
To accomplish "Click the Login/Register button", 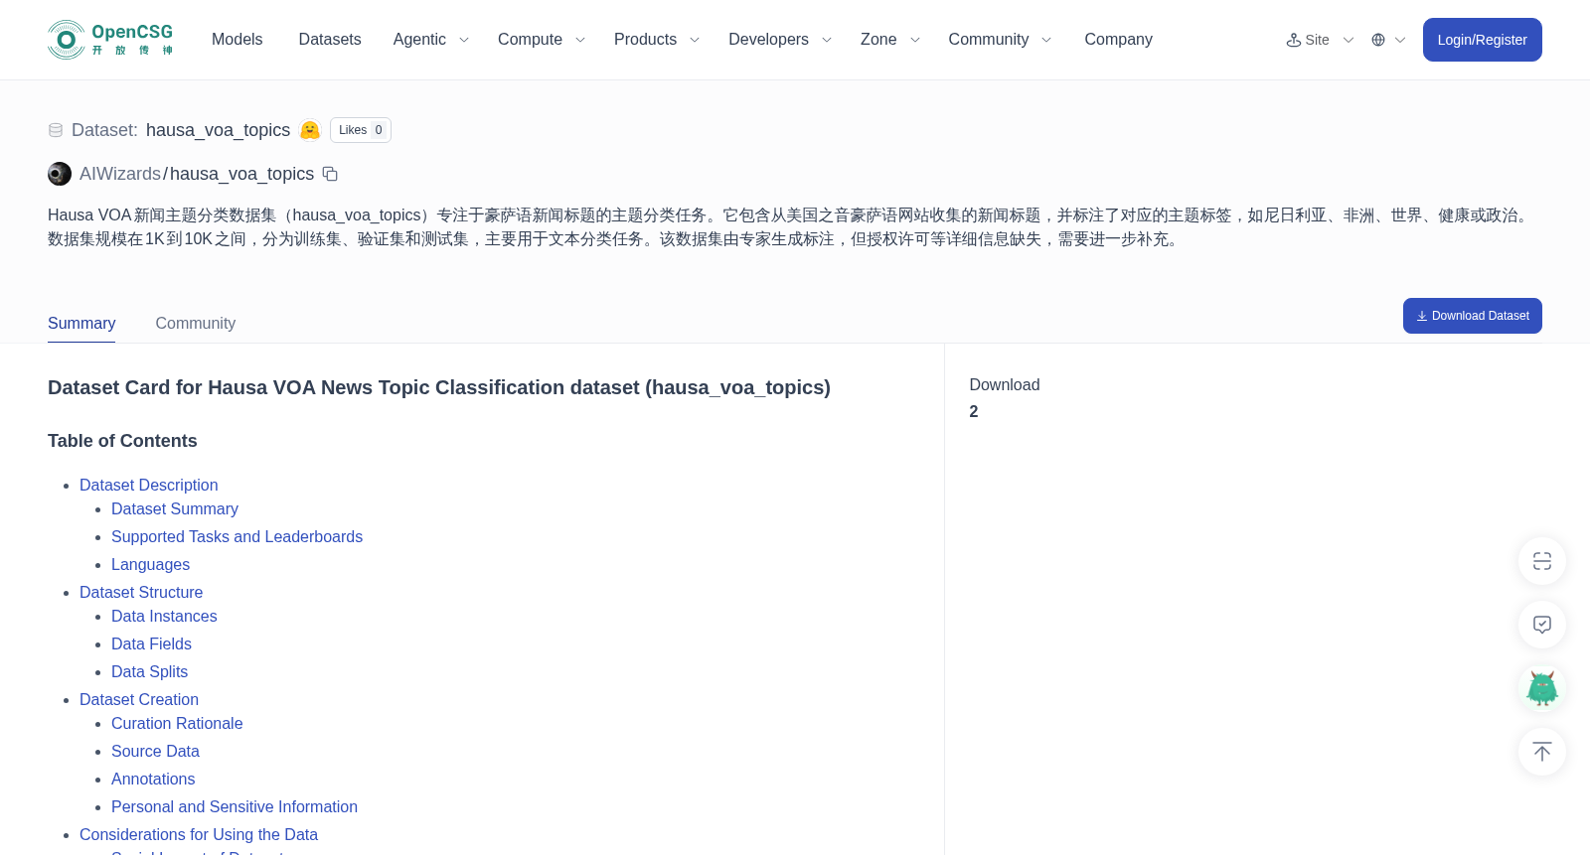I will coord(1482,40).
